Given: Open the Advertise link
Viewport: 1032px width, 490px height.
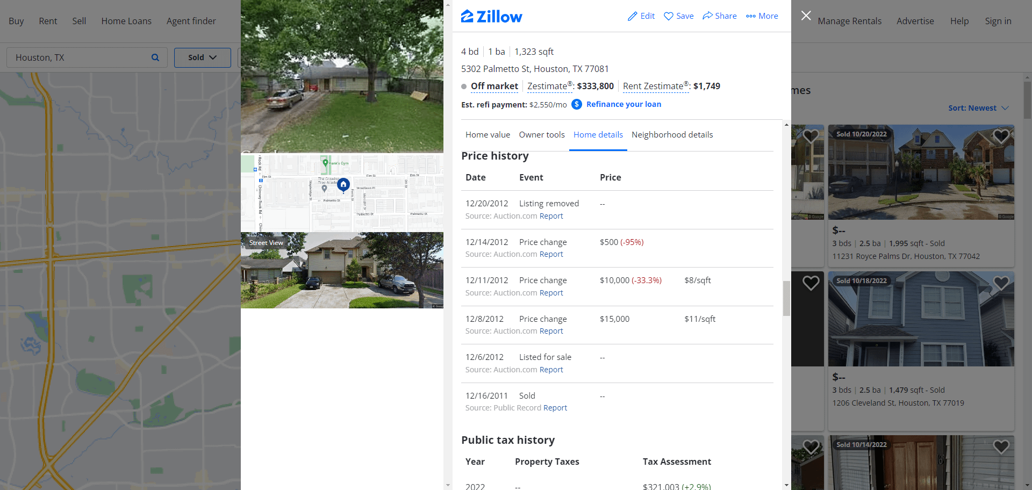Looking at the screenshot, I should click(x=915, y=21).
